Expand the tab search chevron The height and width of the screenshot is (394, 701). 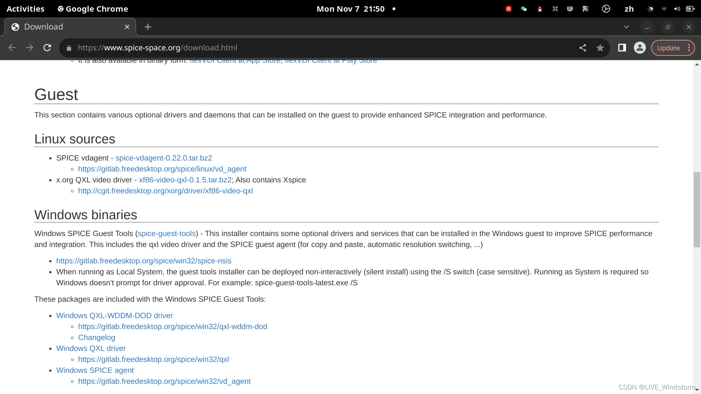tap(626, 27)
